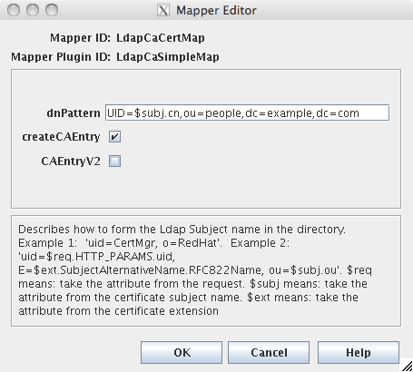The image size is (413, 372).
Task: Click the resize grip in the window corner
Action: (408, 367)
